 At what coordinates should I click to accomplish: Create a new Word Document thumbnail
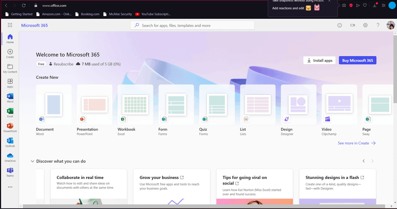54,104
